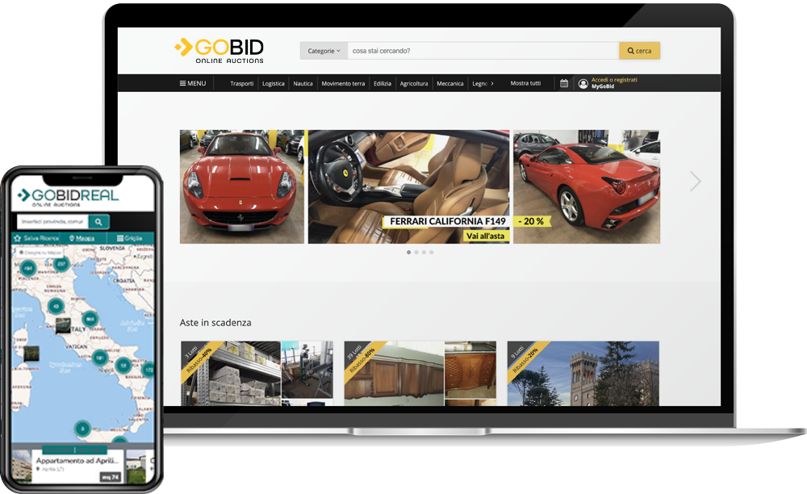Select the first carousel dot

[x=408, y=252]
